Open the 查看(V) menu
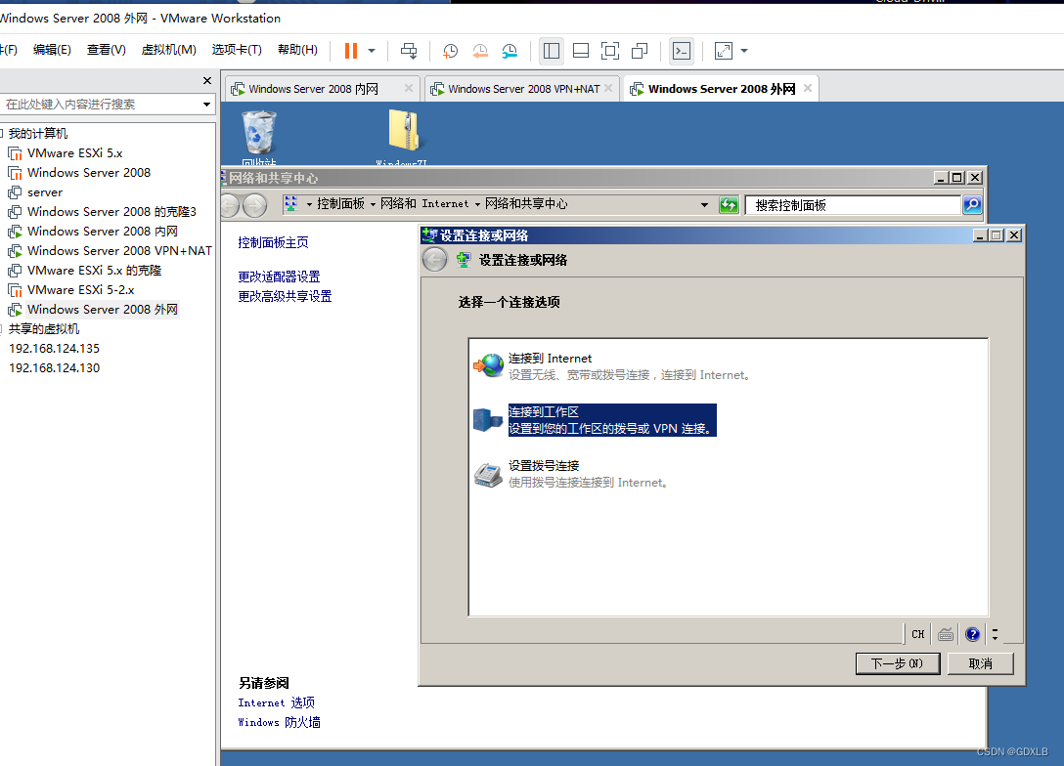This screenshot has width=1064, height=766. pyautogui.click(x=107, y=50)
